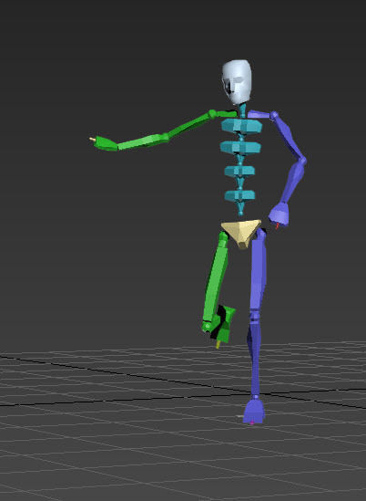Select the biped's gray head

click(237, 82)
